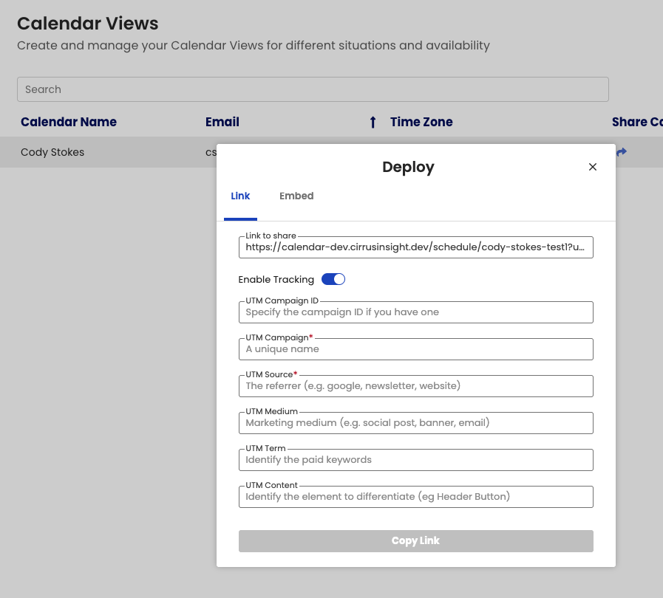The image size is (663, 598).
Task: Close the Deploy dialog with X icon
Action: coord(592,167)
